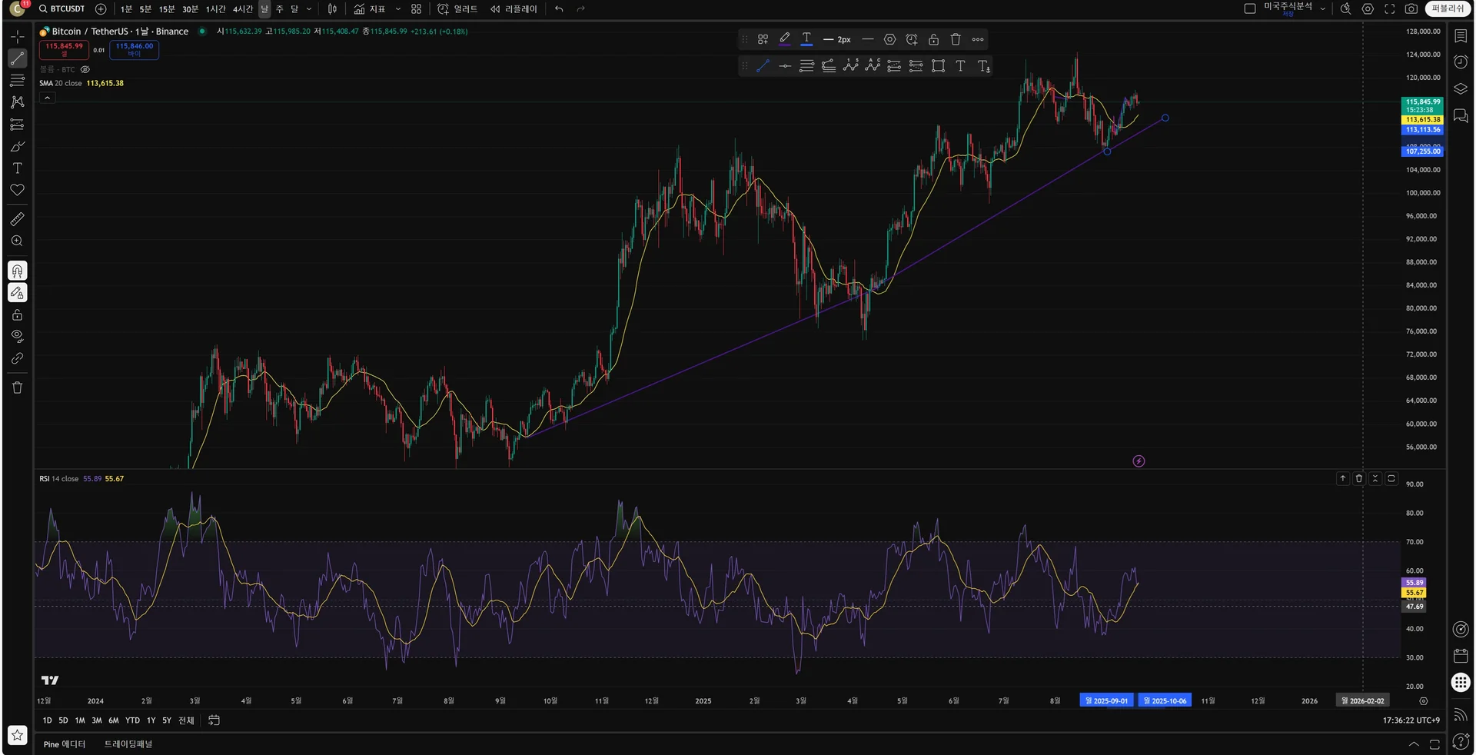Toggle magnet mode on

17,271
